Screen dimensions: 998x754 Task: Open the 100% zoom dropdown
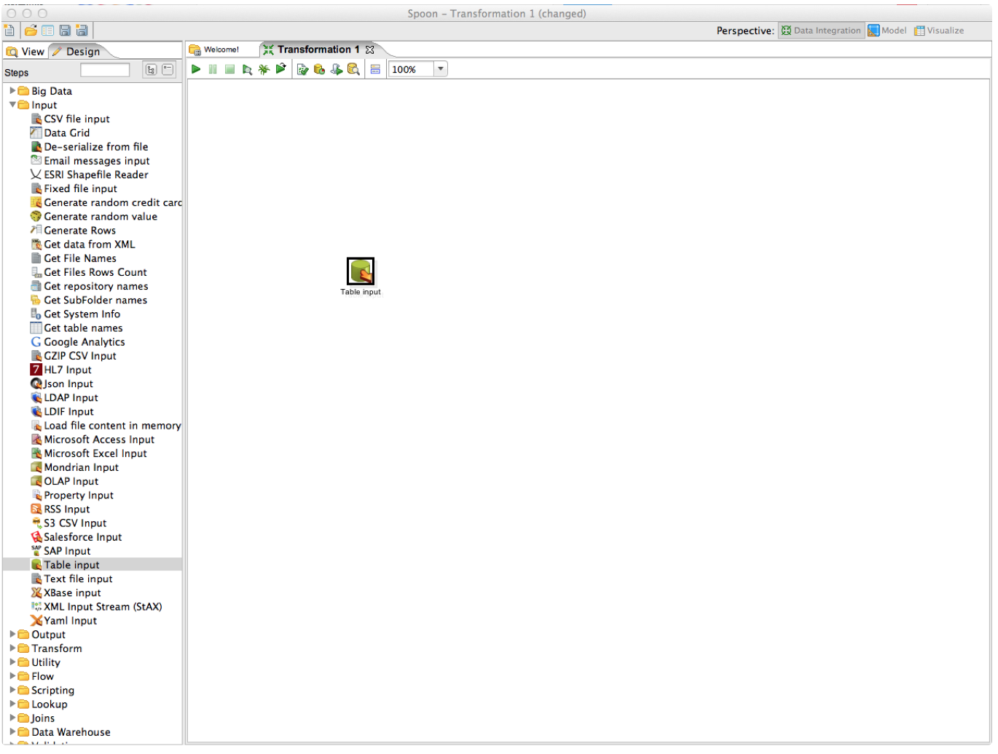(441, 69)
